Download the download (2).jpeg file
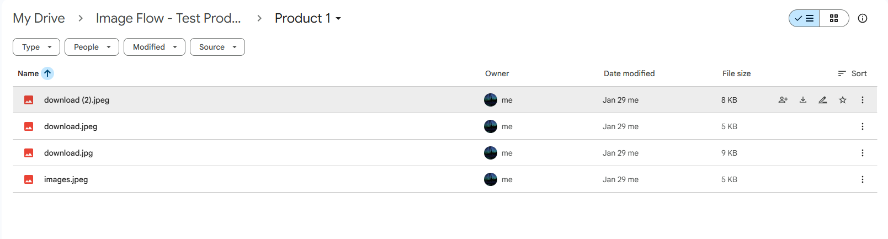The image size is (888, 239). (803, 100)
